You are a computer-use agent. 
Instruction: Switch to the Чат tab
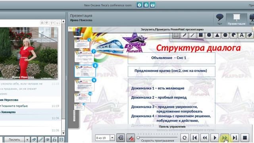[219, 19]
